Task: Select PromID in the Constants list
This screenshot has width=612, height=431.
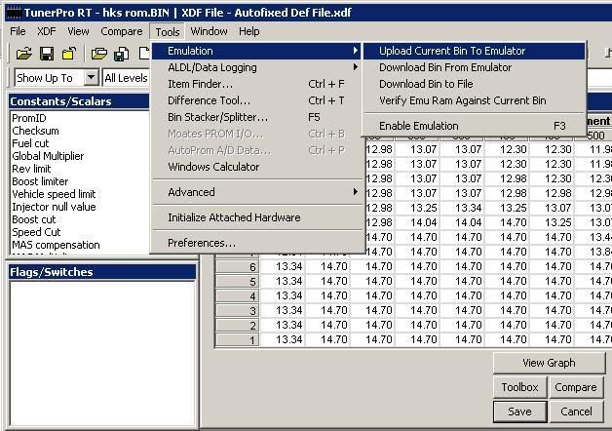Action: 29,118
